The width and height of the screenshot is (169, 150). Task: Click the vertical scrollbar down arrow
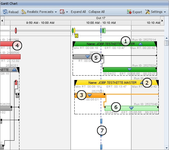167,148
